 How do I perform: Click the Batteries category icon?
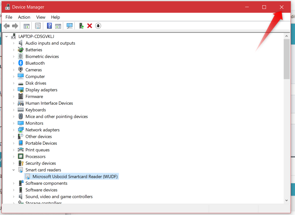point(21,50)
